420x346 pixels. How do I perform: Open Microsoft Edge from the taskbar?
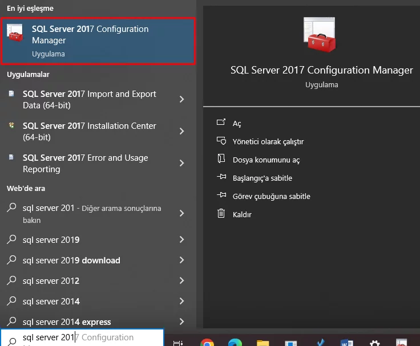pyautogui.click(x=235, y=343)
